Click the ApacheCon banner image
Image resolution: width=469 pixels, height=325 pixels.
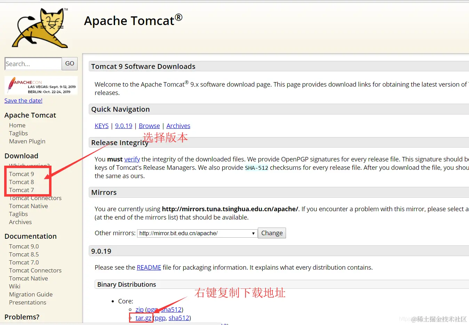41,85
